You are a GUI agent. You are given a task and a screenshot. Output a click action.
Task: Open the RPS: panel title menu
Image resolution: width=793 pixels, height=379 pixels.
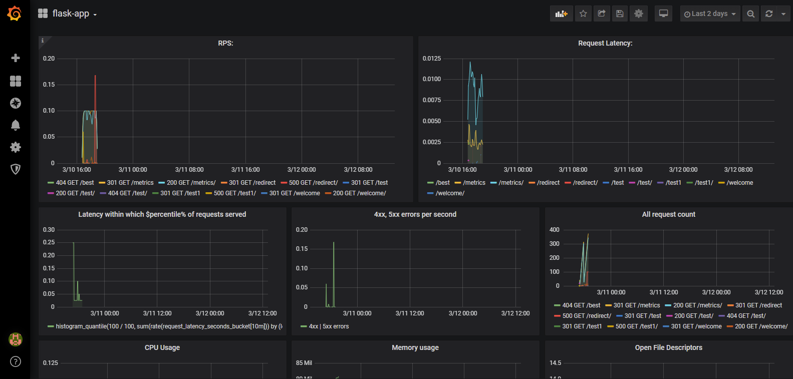coord(225,43)
